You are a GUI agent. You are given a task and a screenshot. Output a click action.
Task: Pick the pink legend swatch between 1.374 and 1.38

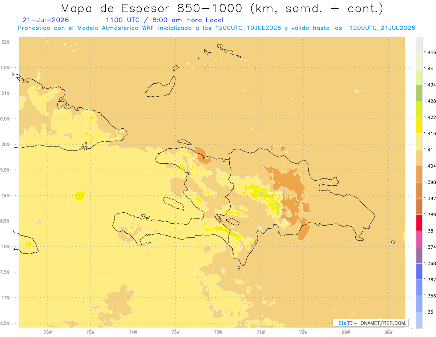tap(419, 239)
